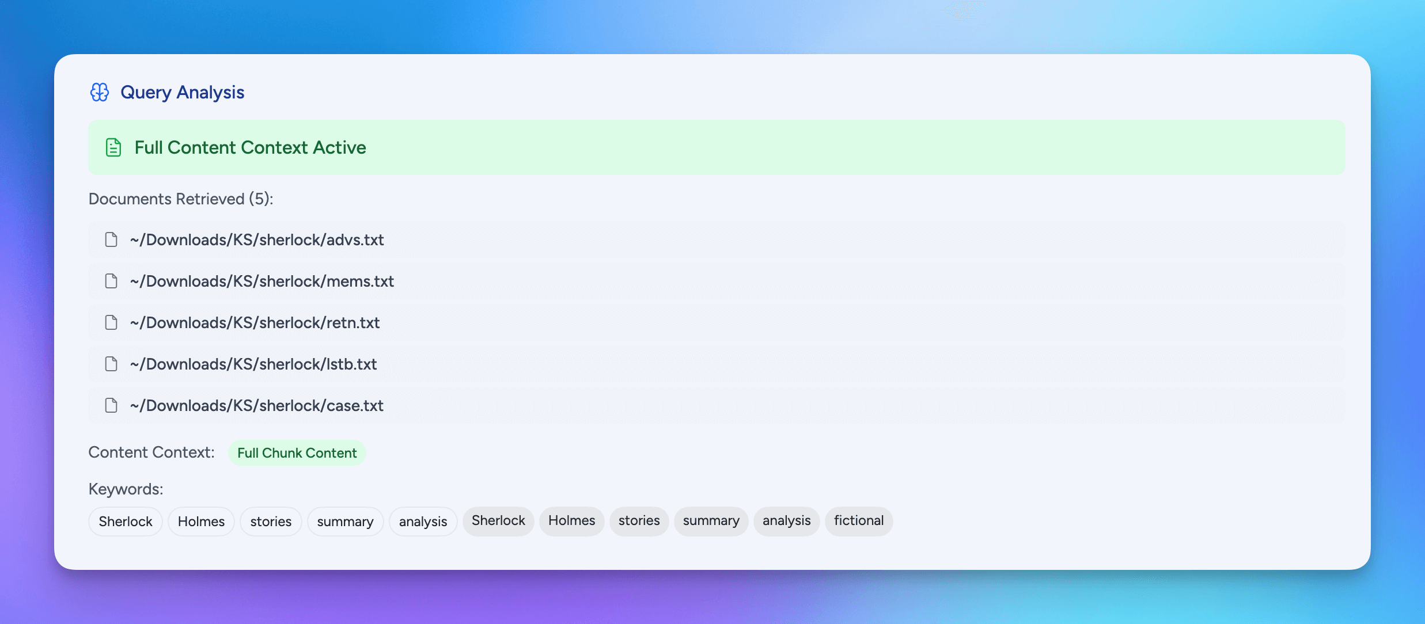Viewport: 1425px width, 624px height.
Task: Select the Sherlock keyword chip
Action: 125,521
